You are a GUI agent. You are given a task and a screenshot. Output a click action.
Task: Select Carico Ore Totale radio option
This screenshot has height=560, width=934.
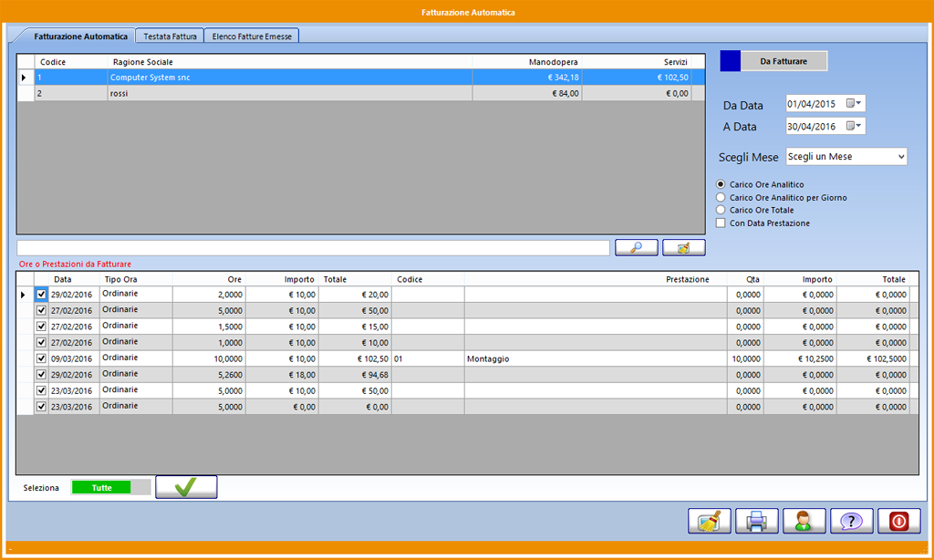coord(721,210)
